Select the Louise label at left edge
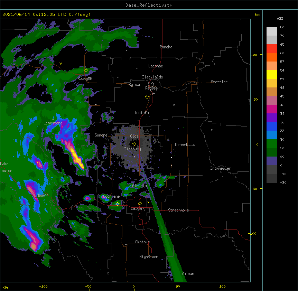Viewport: 298px width, 291px height. tap(6, 171)
